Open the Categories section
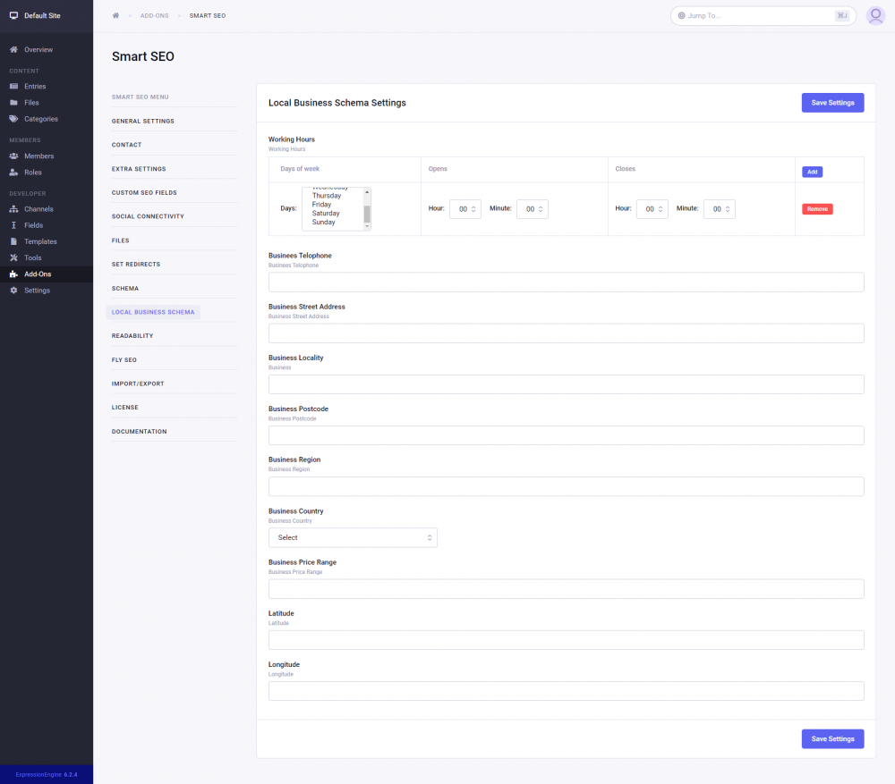The image size is (895, 784). [x=42, y=118]
